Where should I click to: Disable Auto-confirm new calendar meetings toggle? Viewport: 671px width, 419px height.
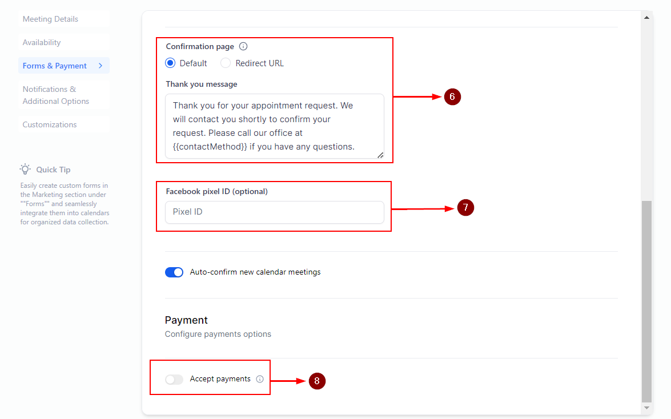174,272
